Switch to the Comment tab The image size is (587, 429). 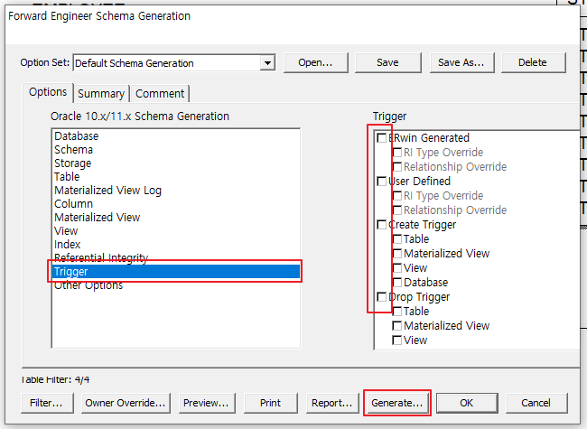(160, 94)
